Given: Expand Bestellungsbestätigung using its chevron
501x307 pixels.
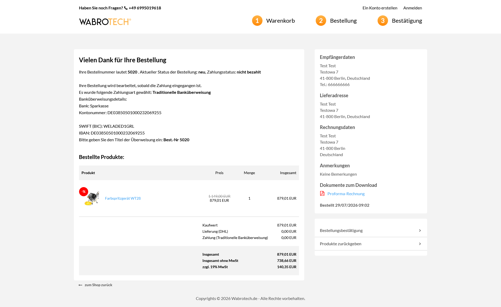Looking at the screenshot, I should pyautogui.click(x=420, y=230).
